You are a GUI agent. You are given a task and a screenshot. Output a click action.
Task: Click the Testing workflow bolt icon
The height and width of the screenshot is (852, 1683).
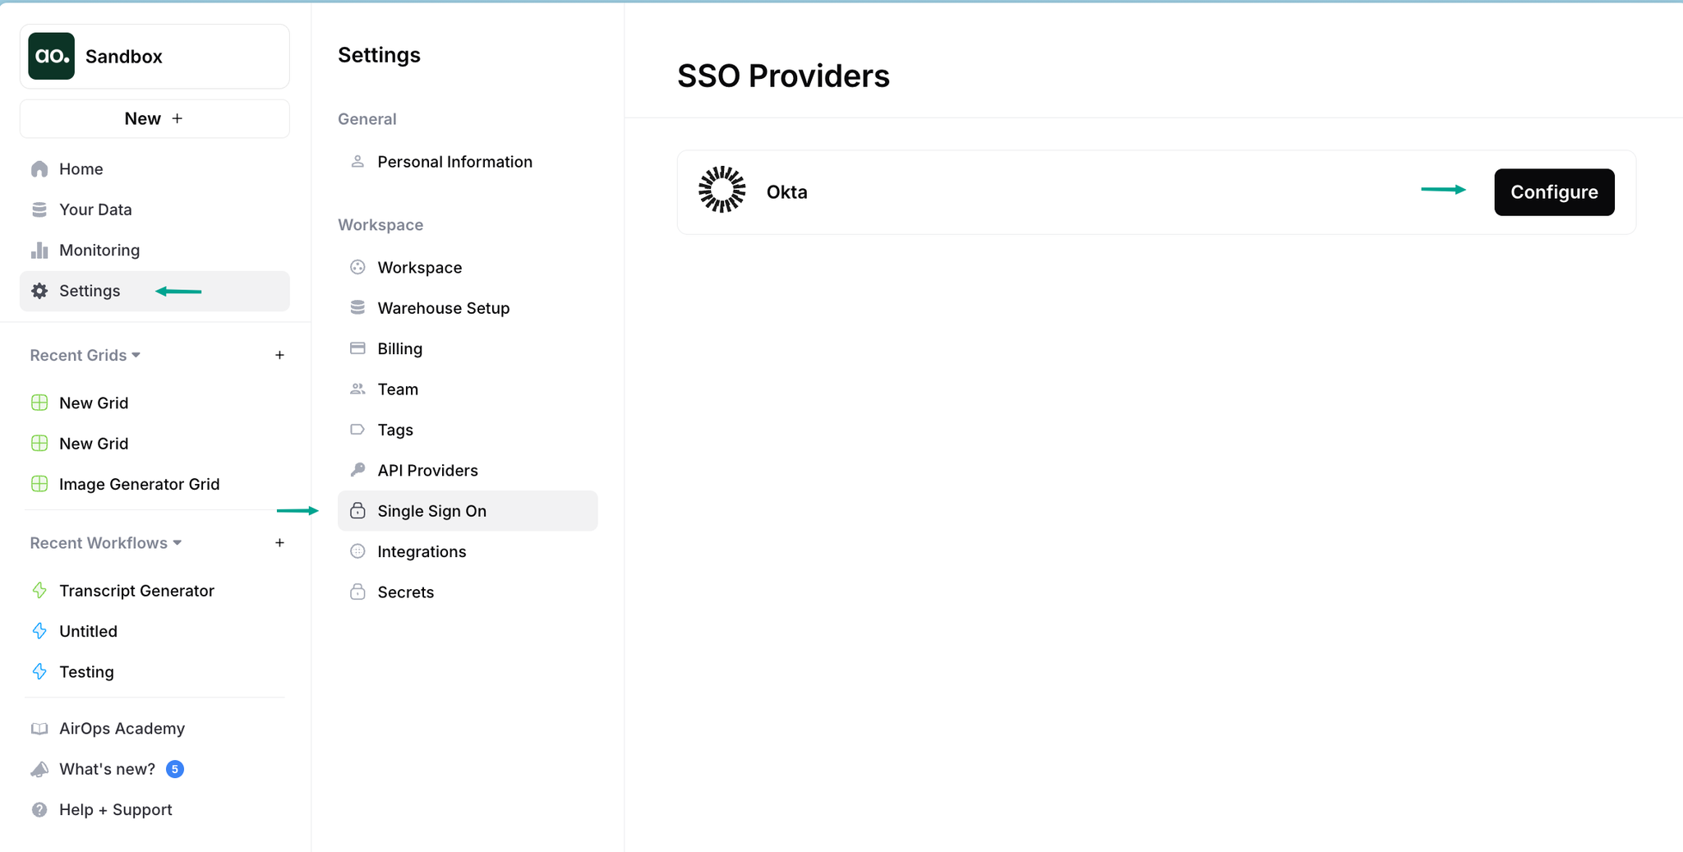click(x=39, y=672)
